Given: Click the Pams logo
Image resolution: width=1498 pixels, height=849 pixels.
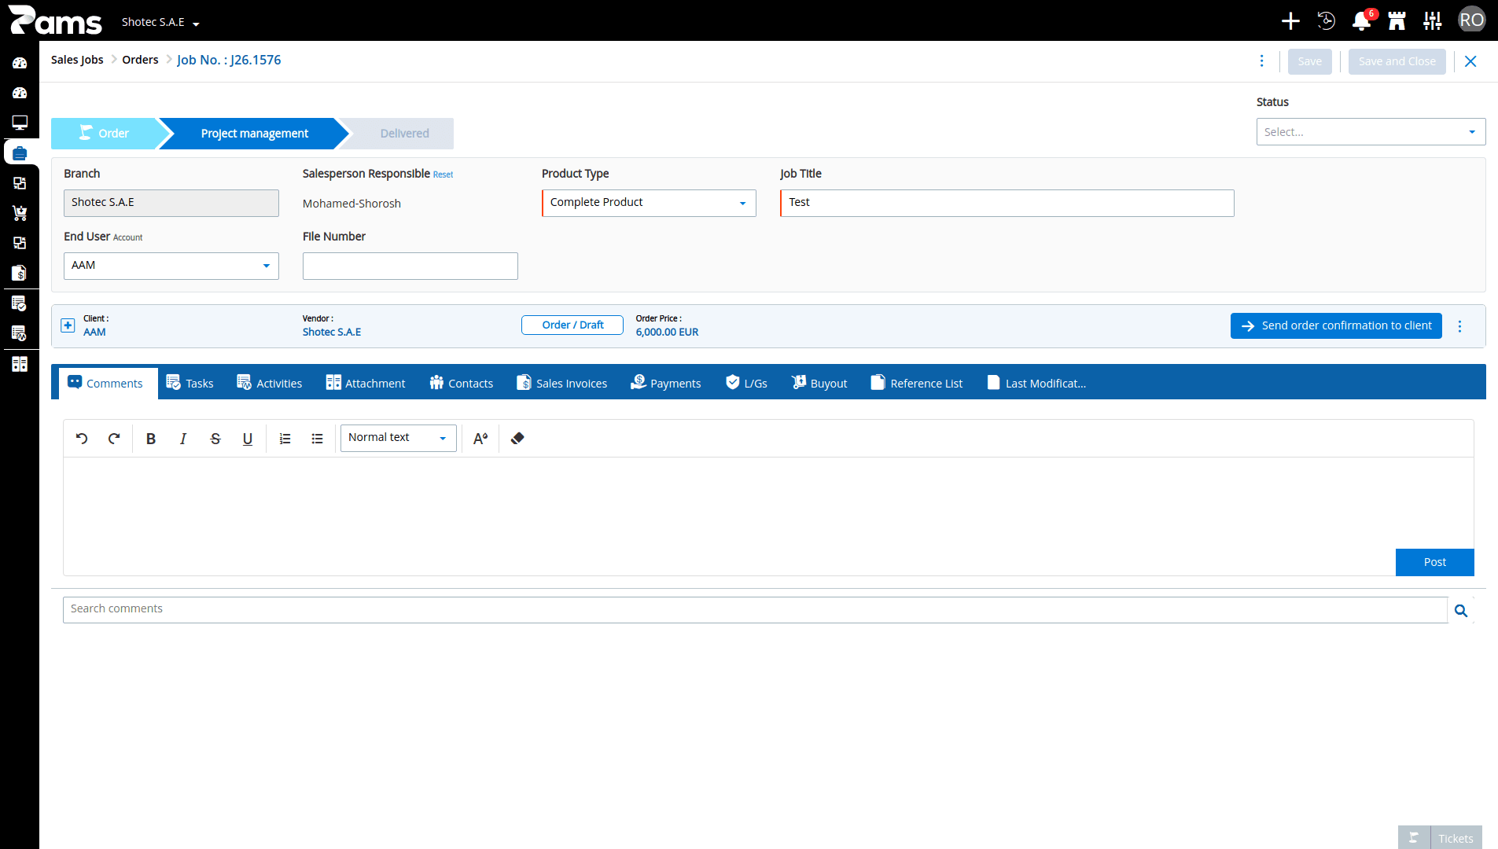Looking at the screenshot, I should pos(55,20).
